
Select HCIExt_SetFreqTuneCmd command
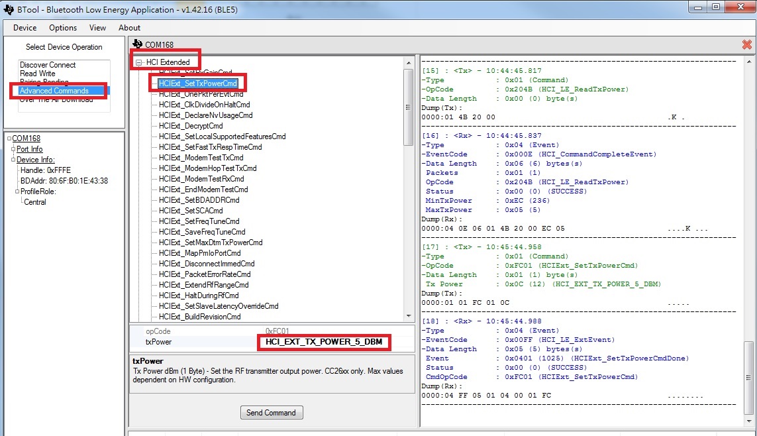point(199,221)
